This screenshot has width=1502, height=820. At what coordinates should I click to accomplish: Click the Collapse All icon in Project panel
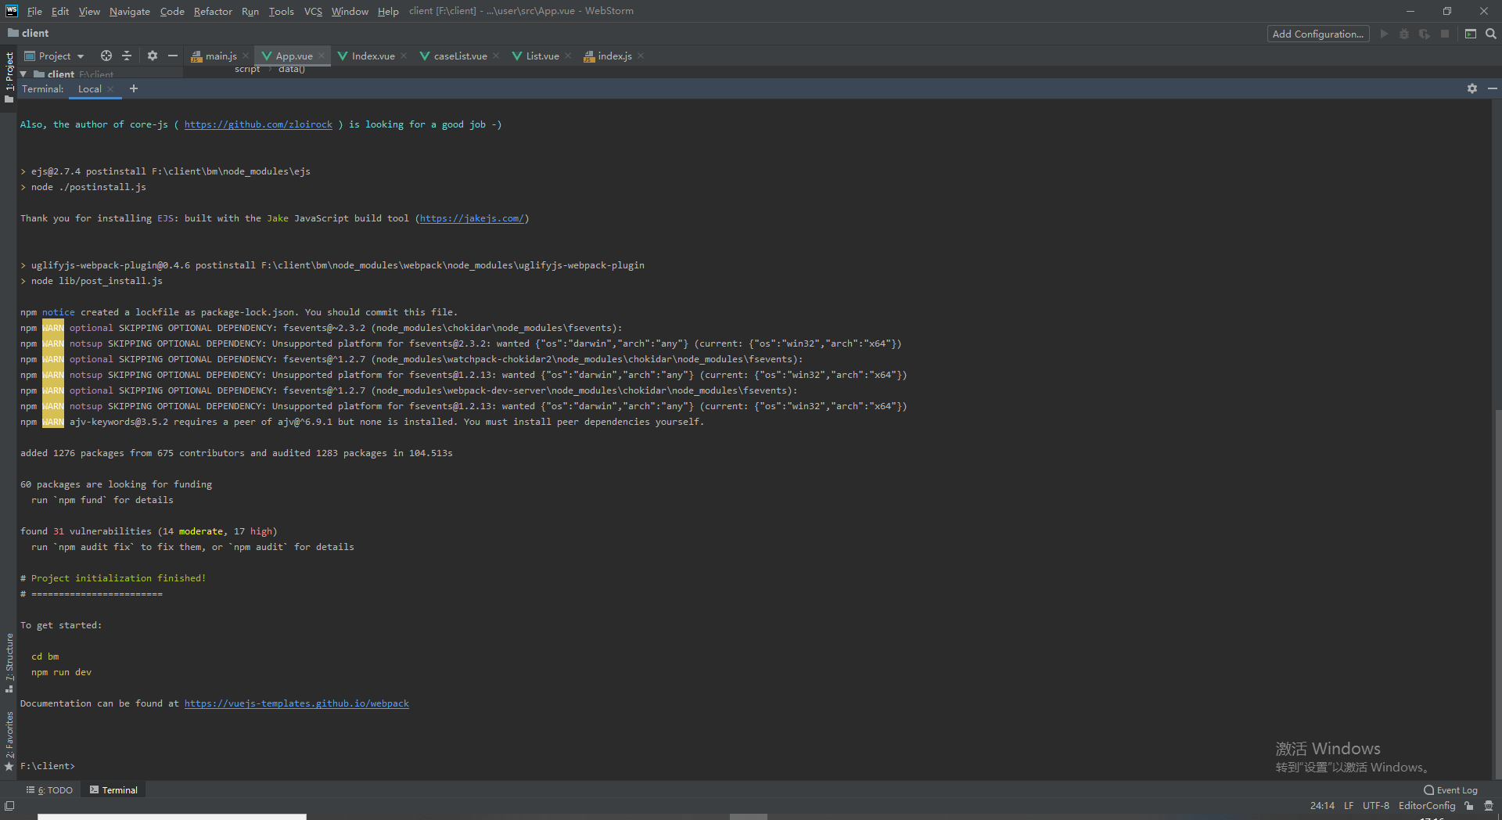(x=127, y=56)
